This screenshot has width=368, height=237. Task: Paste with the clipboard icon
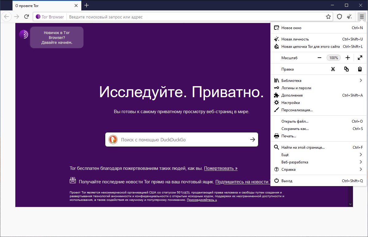[x=360, y=69]
